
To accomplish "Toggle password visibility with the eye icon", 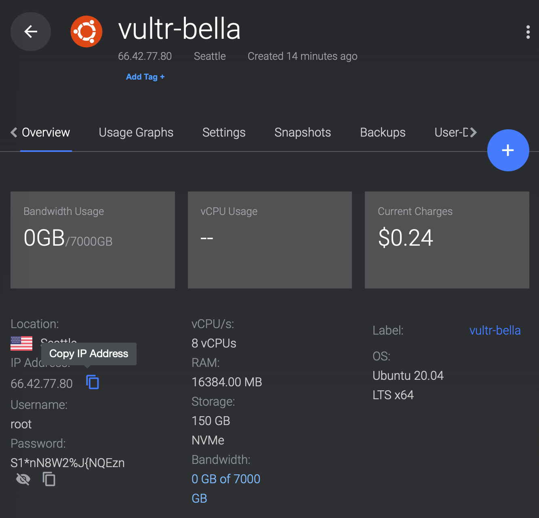I will [23, 479].
